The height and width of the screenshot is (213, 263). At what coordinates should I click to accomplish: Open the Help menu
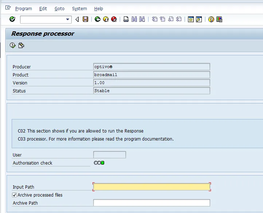pyautogui.click(x=99, y=8)
